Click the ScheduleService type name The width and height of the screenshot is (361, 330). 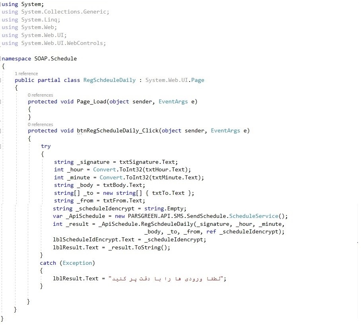click(254, 216)
